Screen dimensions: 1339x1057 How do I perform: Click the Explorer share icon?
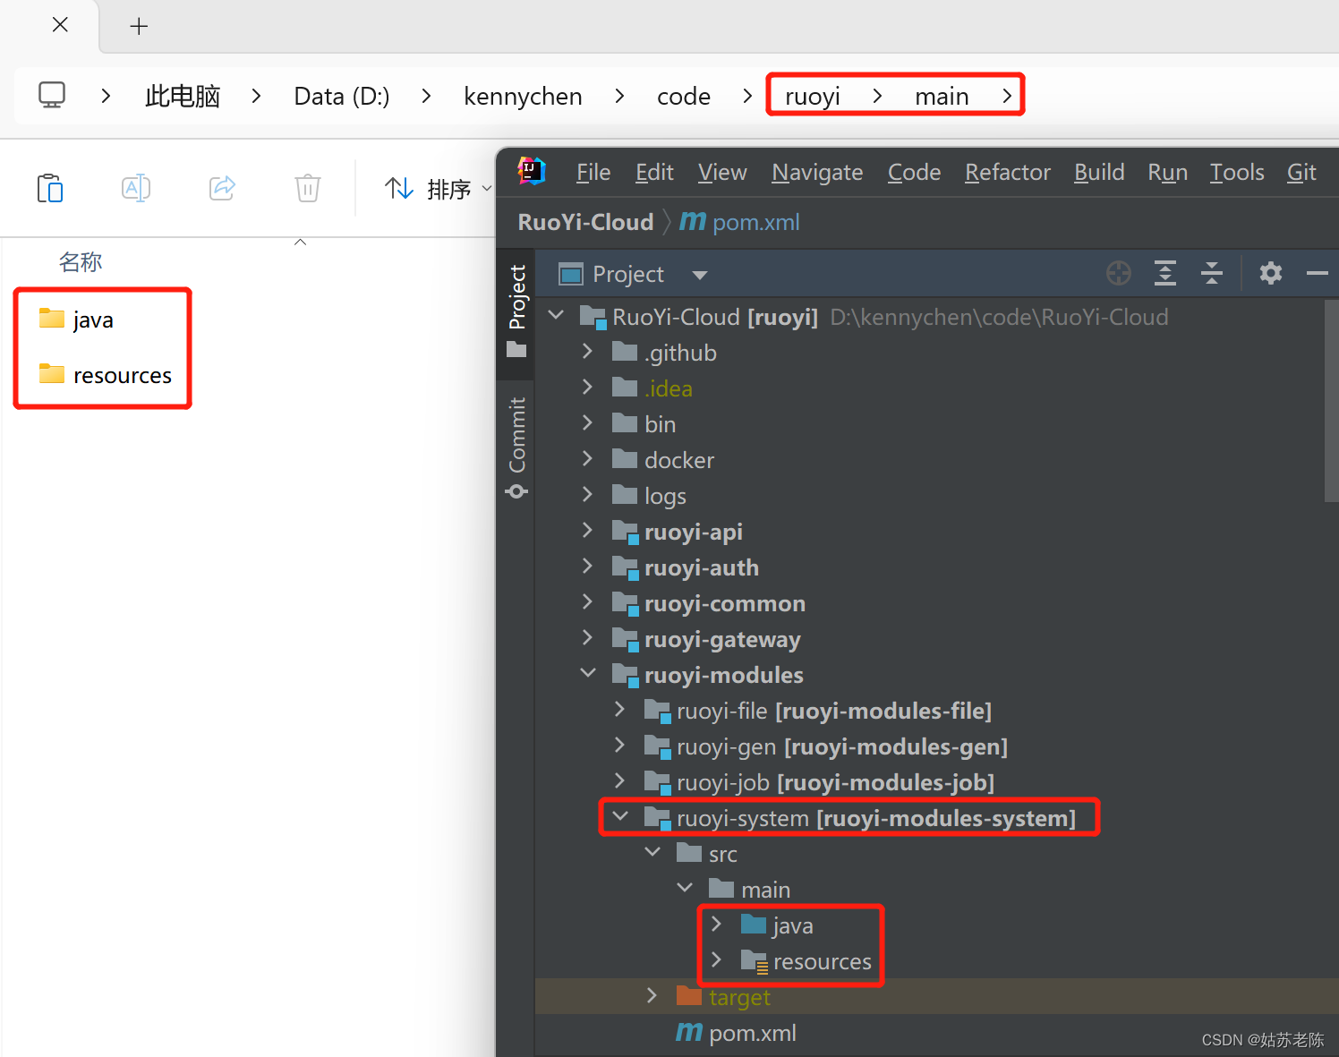click(222, 188)
